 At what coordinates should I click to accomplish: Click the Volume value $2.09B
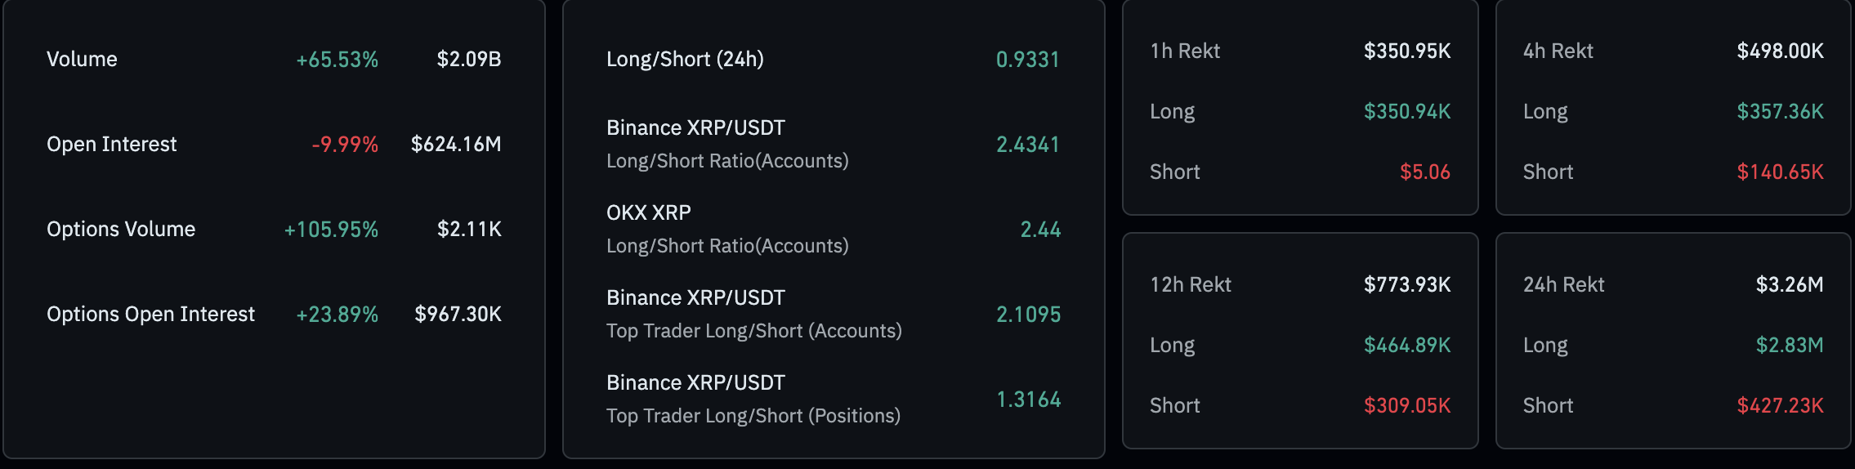pyautogui.click(x=468, y=60)
